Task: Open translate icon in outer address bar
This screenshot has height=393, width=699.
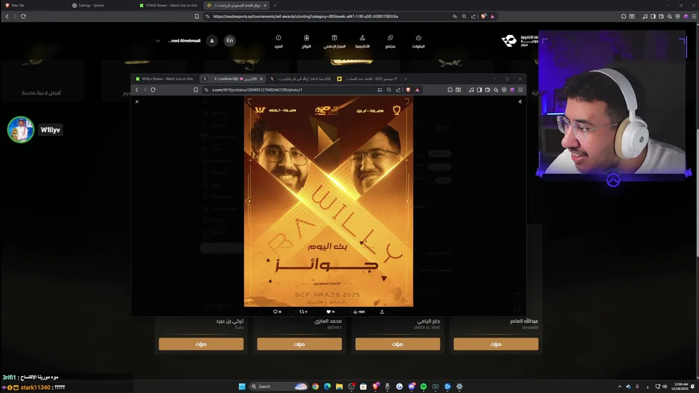Action: tap(455, 16)
